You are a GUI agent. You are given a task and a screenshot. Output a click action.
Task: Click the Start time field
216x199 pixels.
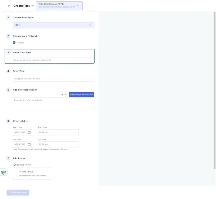(x=58, y=132)
